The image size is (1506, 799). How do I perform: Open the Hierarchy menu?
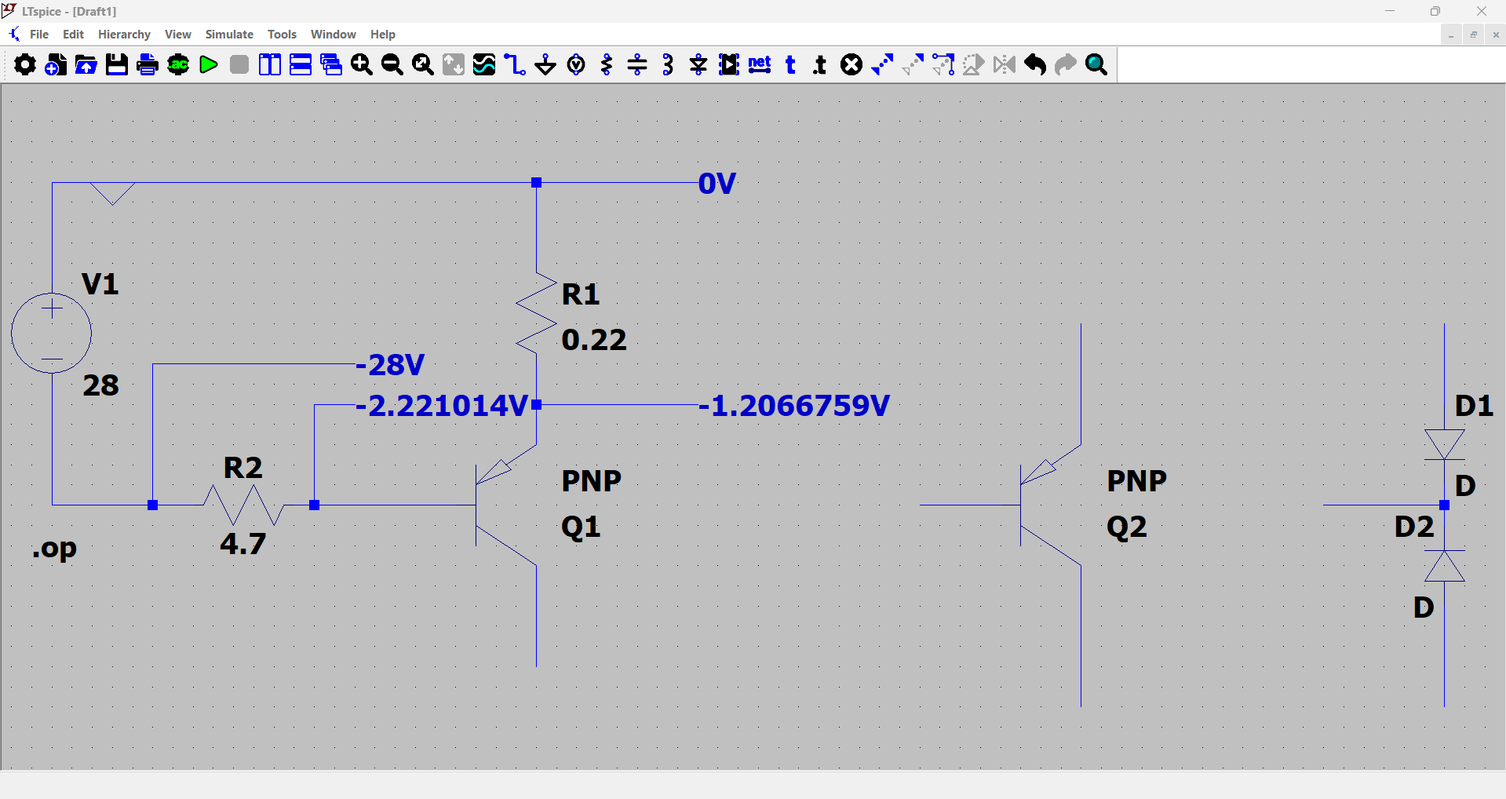tap(124, 35)
